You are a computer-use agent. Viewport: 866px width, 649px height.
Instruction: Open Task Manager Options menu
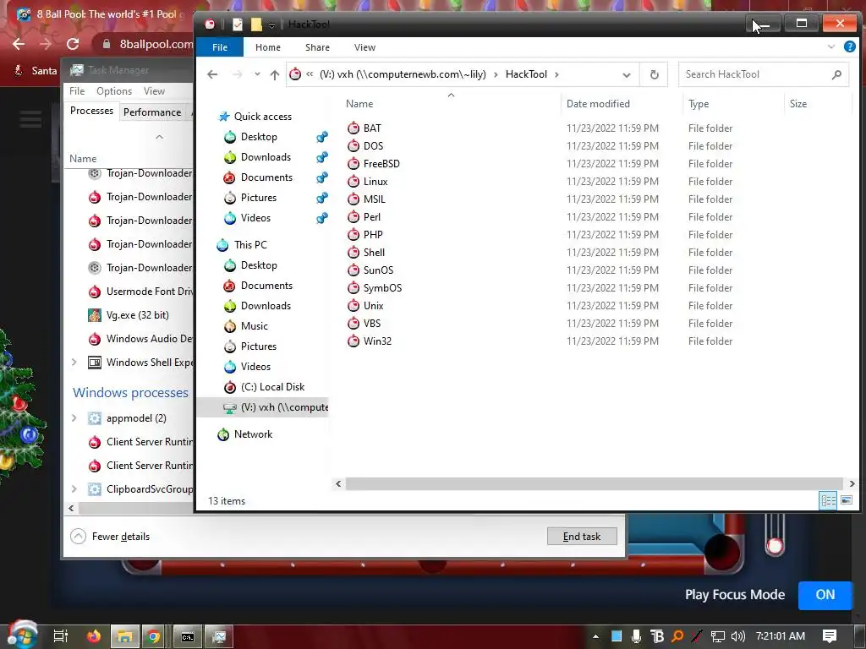click(114, 91)
